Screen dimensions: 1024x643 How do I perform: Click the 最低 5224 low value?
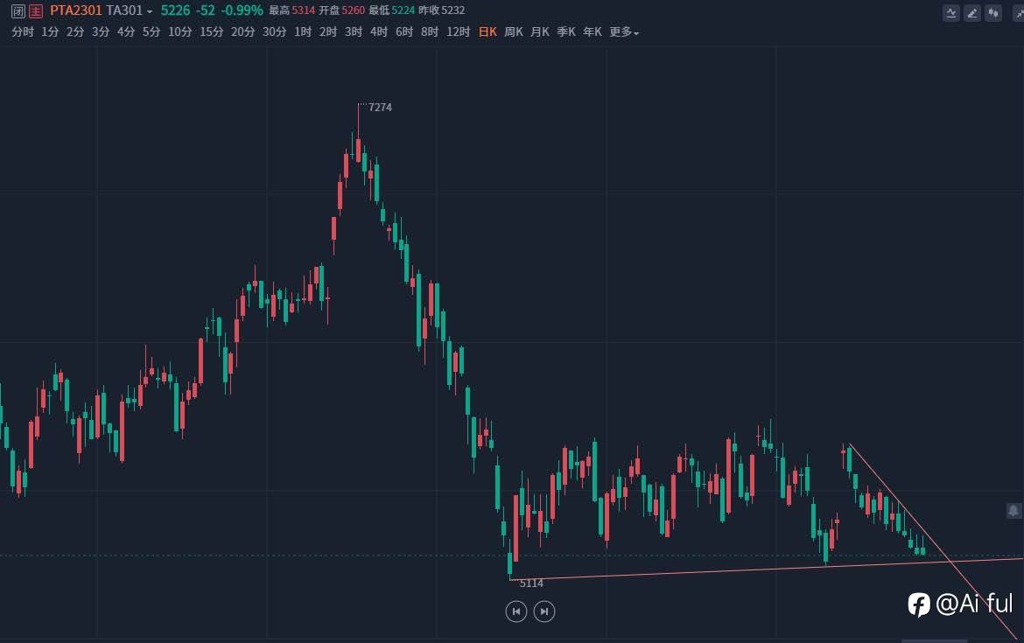click(x=392, y=10)
